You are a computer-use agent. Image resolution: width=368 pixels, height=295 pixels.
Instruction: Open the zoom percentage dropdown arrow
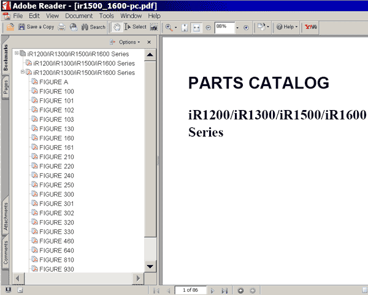tap(237, 28)
